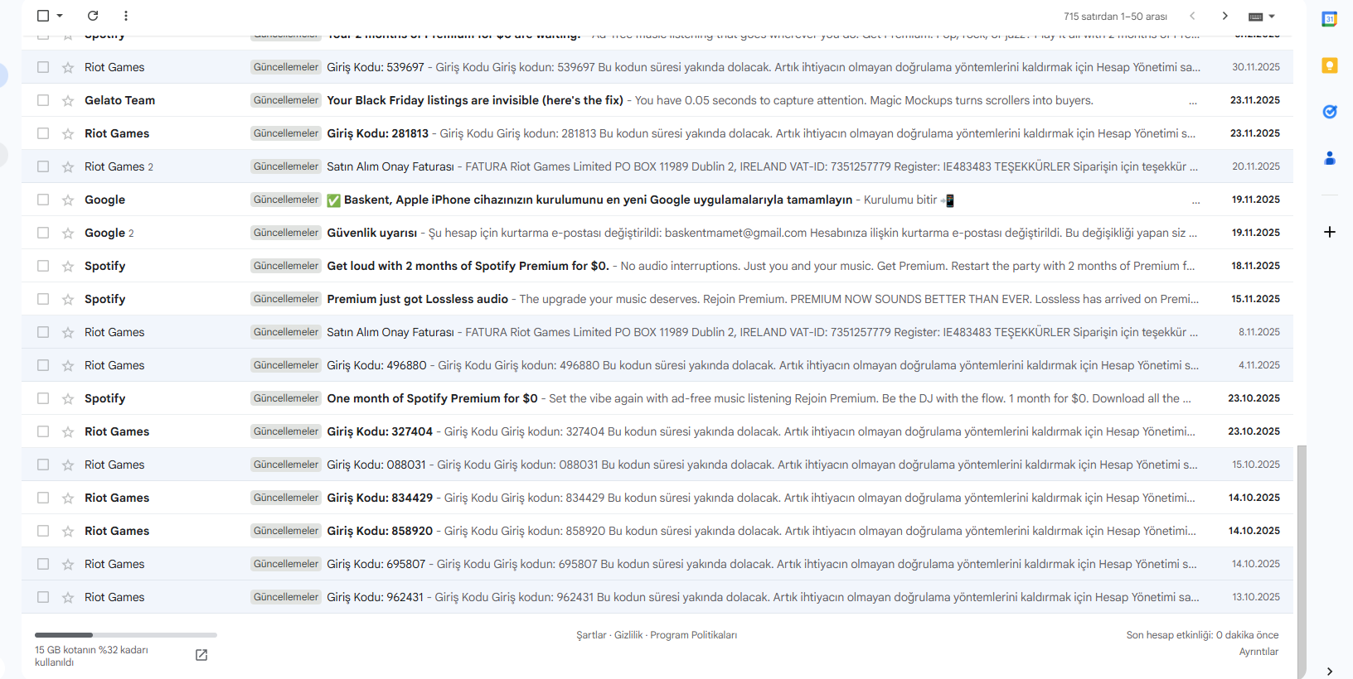Click the plus icon to get add-ons
Viewport: 1353px width, 679px height.
[x=1330, y=232]
